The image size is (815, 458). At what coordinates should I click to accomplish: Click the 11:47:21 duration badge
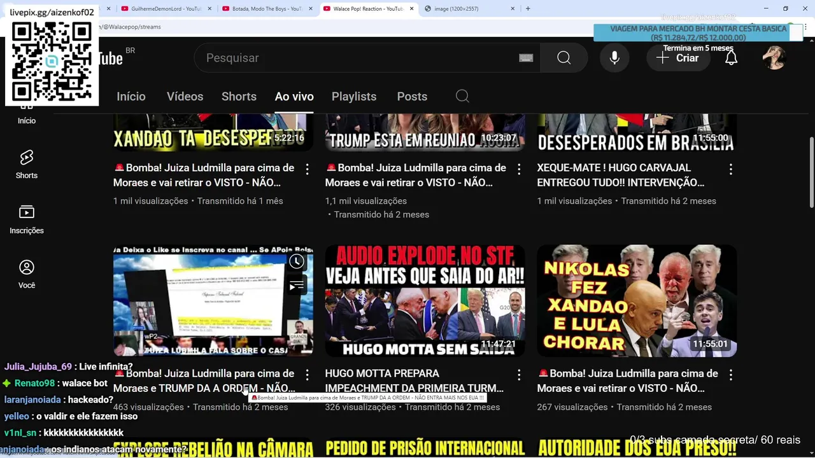pyautogui.click(x=498, y=344)
